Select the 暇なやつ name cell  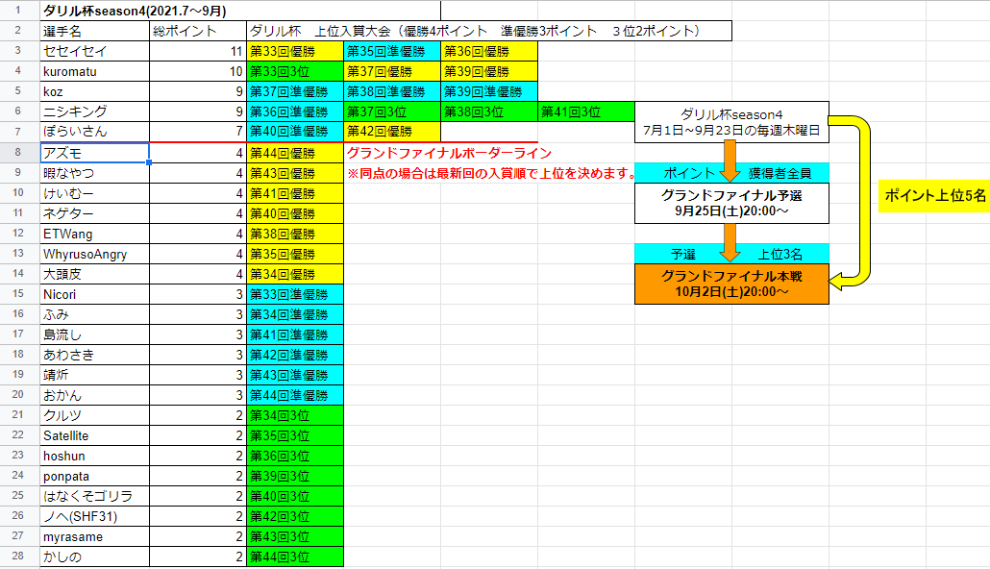[95, 173]
